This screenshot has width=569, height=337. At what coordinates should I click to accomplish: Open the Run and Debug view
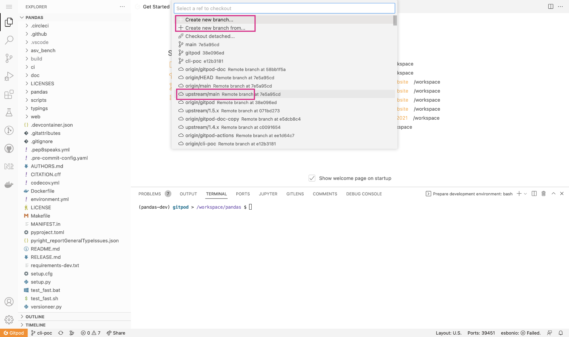(x=9, y=76)
